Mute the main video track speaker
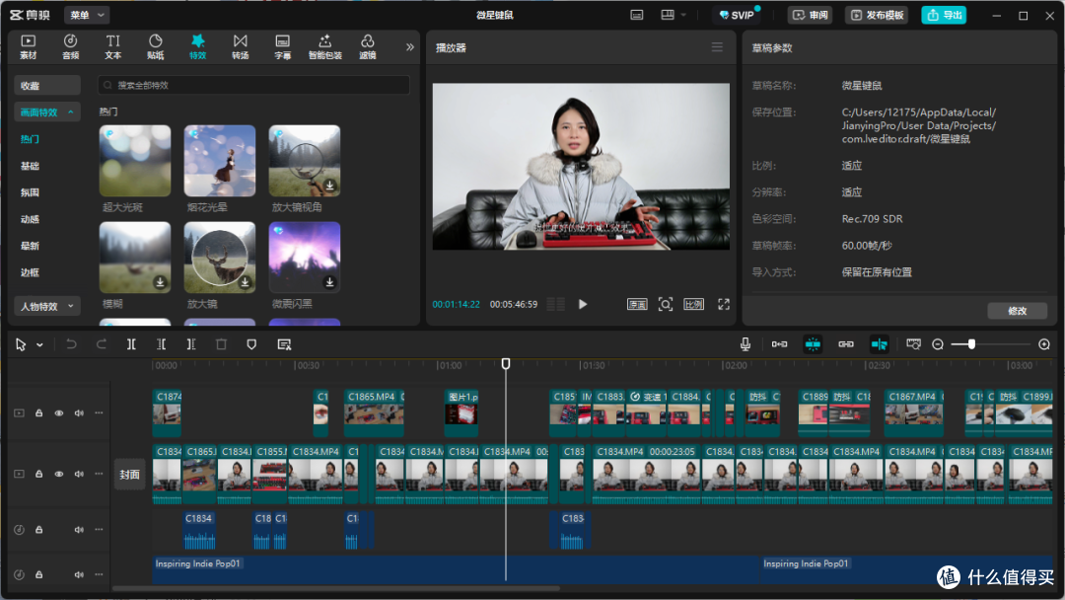This screenshot has height=600, width=1065. click(x=79, y=474)
